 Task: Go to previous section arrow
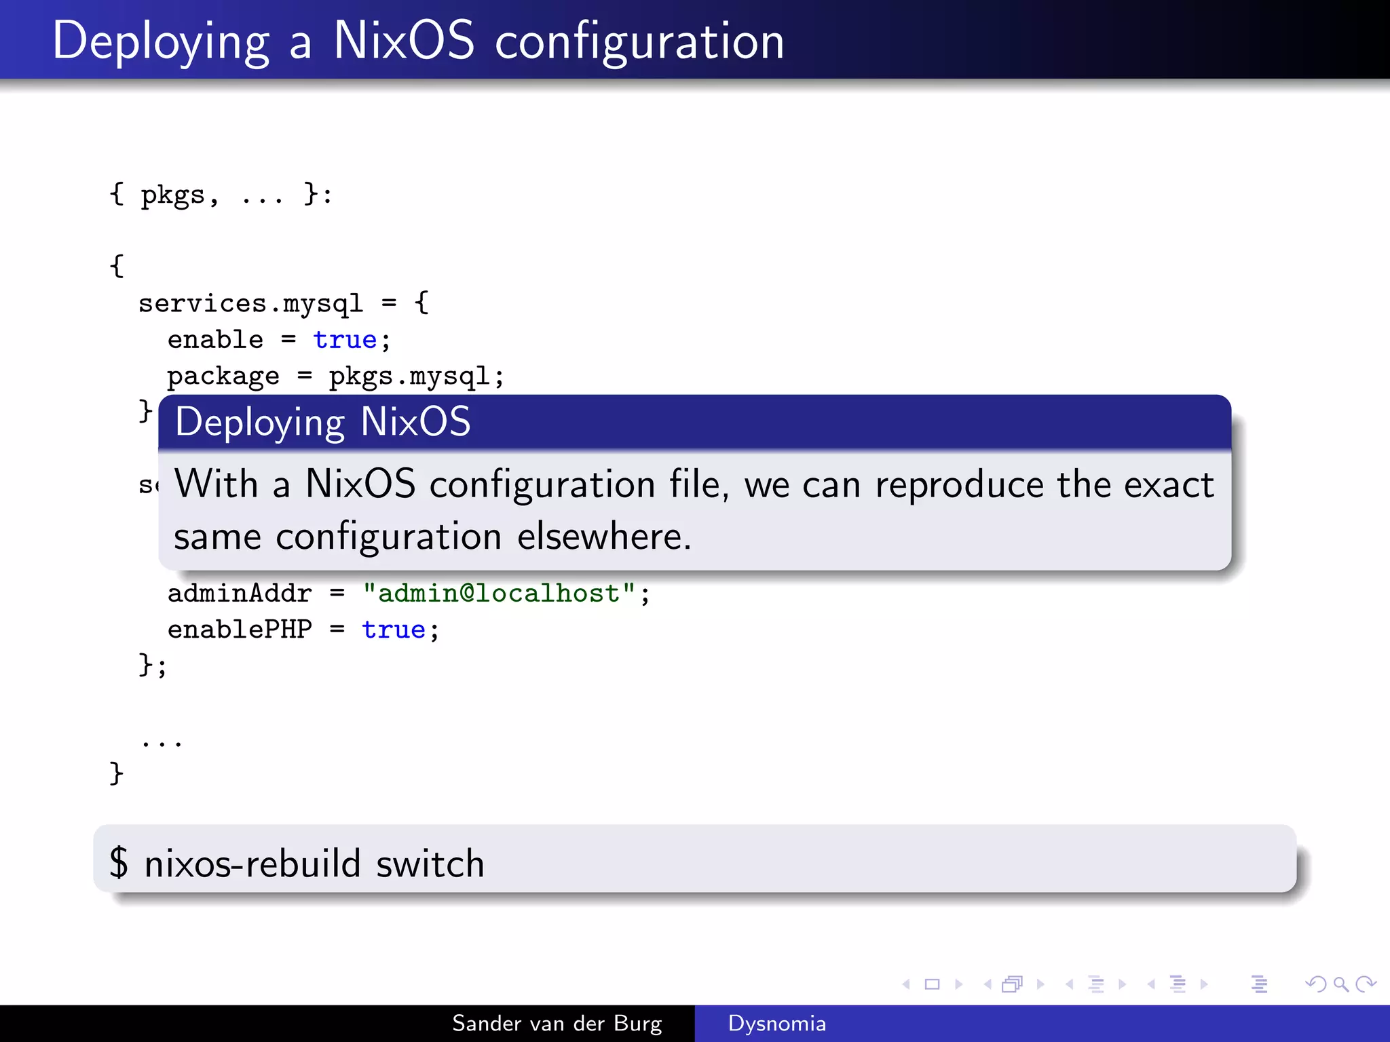[x=1151, y=984]
